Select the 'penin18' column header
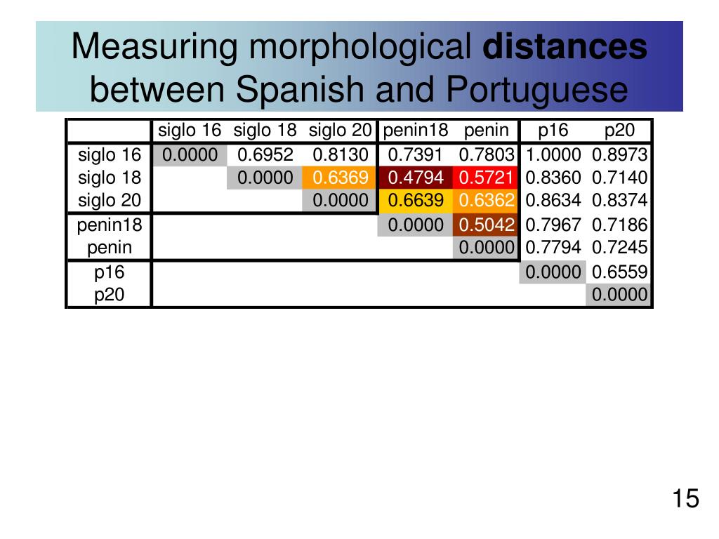 point(416,131)
